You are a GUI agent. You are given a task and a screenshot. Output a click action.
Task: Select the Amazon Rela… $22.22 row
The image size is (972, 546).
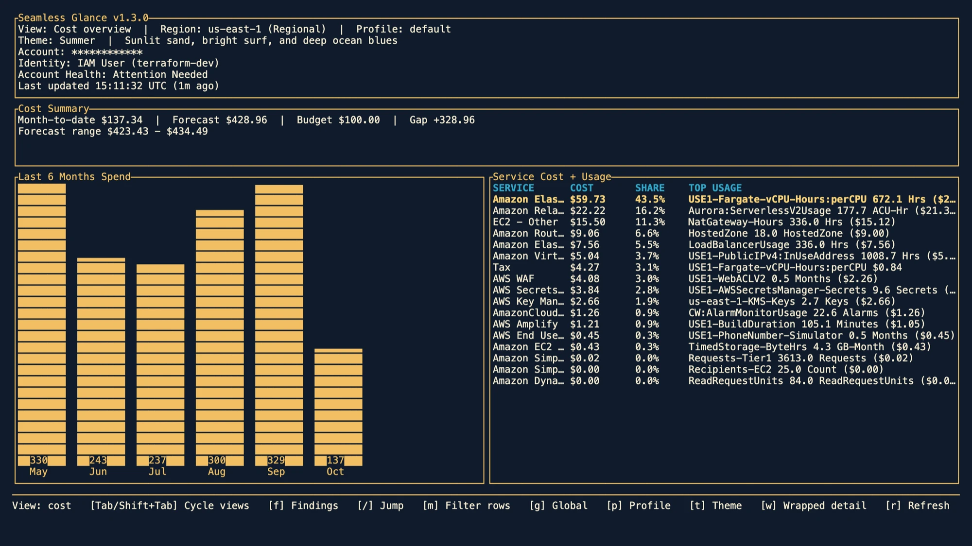tap(724, 211)
